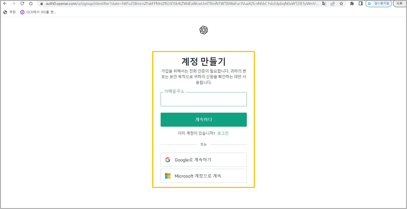This screenshot has width=407, height=209.
Task: Click the 일시중지됨 Google profile badge
Action: click(x=378, y=4)
